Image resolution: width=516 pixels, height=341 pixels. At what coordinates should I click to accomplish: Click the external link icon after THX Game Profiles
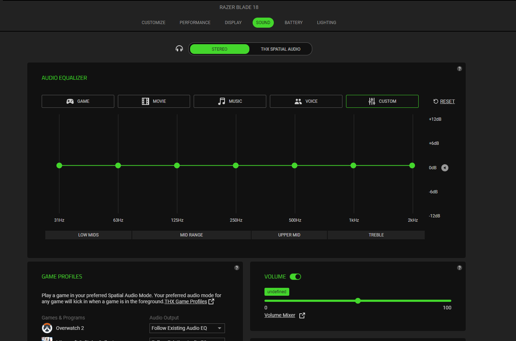point(211,301)
